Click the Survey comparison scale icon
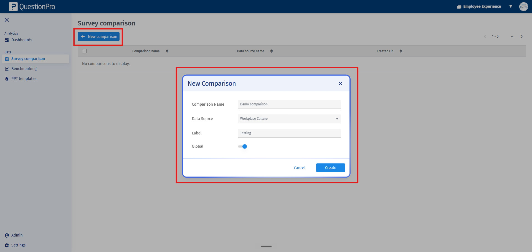Image resolution: width=532 pixels, height=252 pixels. pyautogui.click(x=7, y=59)
